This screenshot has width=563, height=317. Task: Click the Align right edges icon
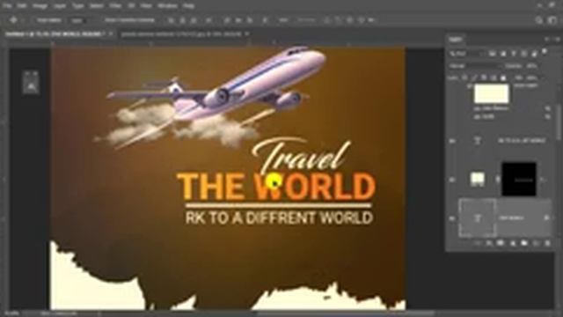click(194, 20)
